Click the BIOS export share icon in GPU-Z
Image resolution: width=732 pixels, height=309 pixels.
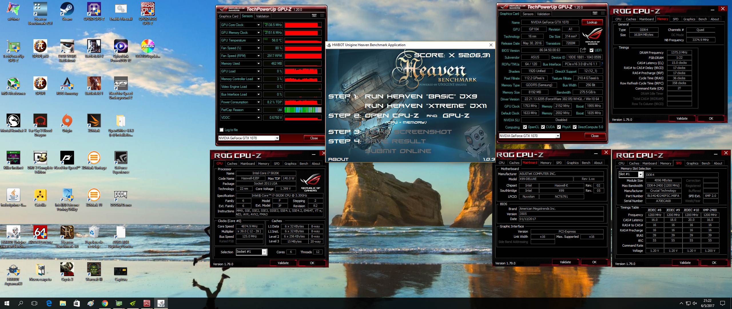point(583,50)
